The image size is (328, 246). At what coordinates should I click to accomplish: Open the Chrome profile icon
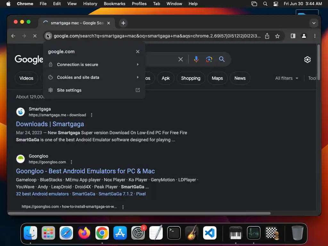tap(304, 36)
